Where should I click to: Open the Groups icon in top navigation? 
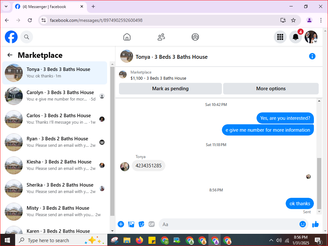195,37
